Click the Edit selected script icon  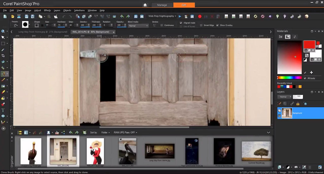coord(186,16)
